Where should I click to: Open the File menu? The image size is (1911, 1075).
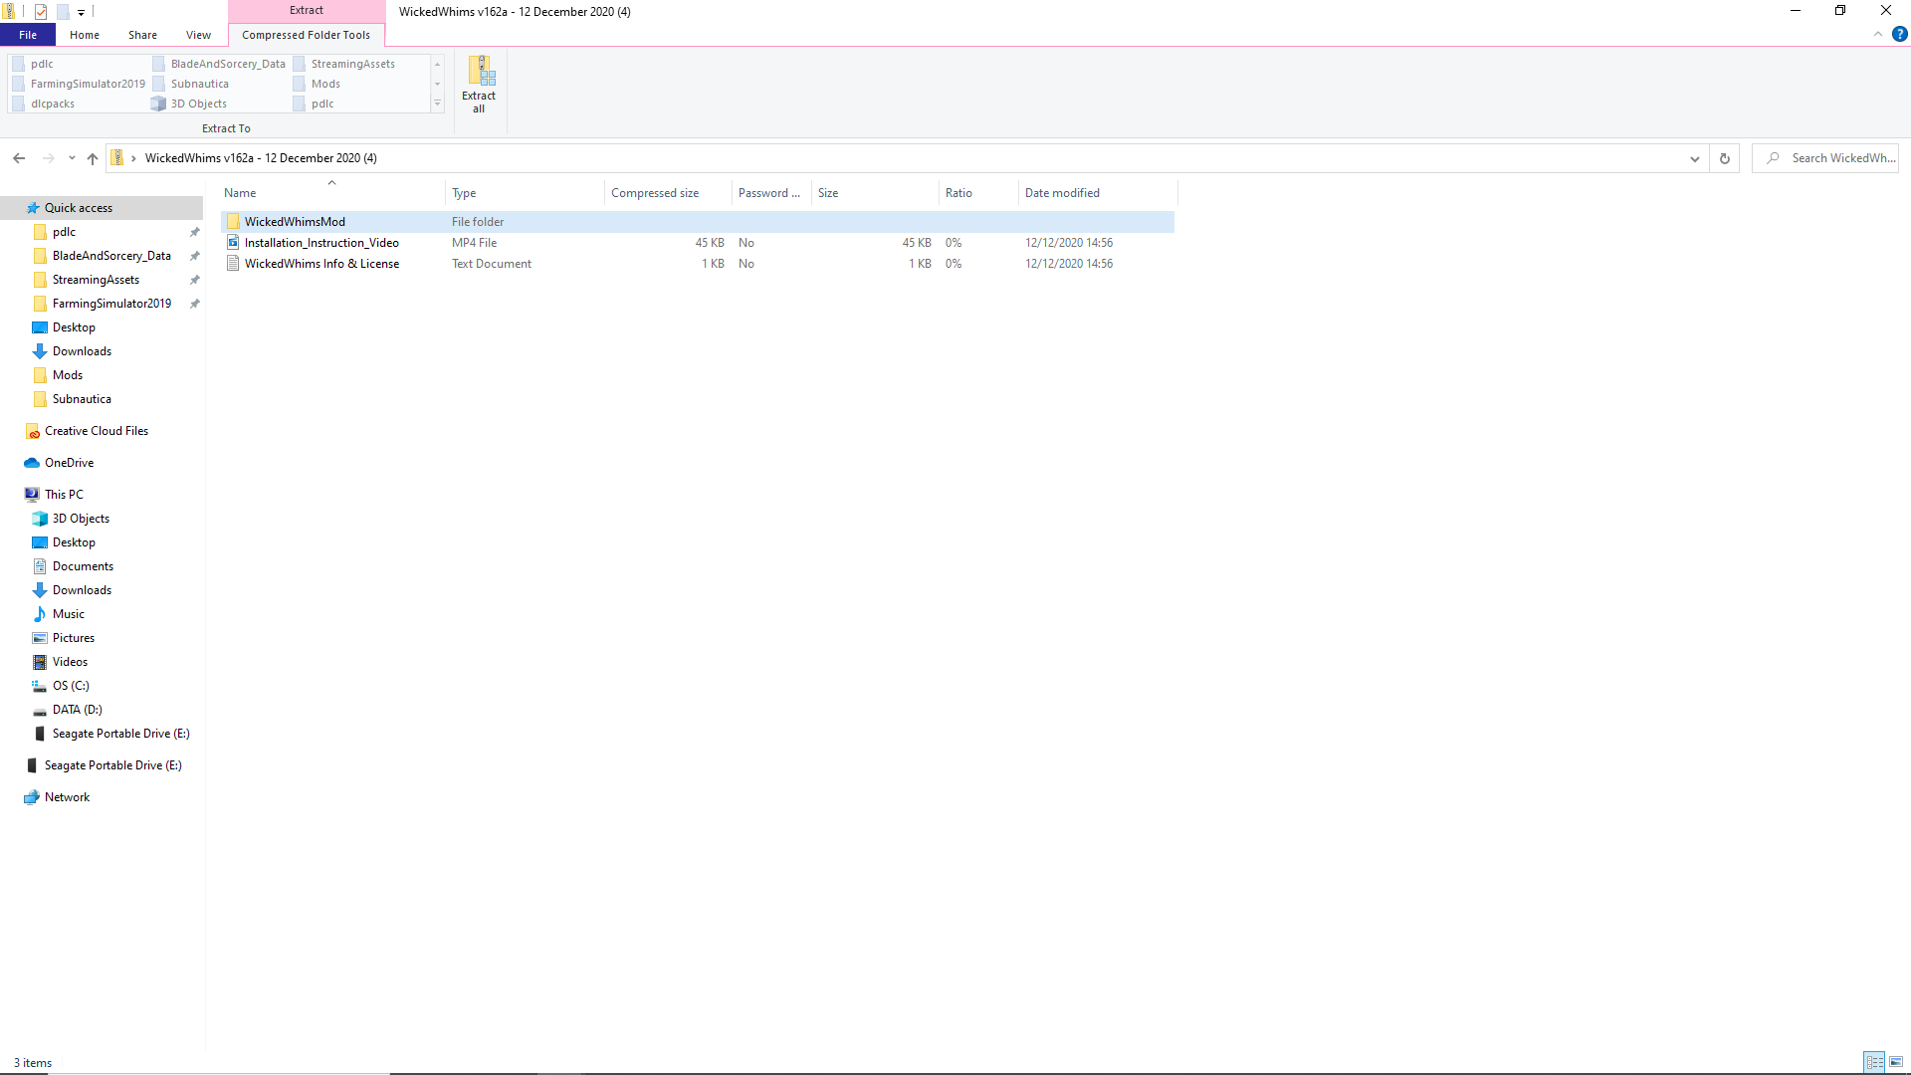27,35
